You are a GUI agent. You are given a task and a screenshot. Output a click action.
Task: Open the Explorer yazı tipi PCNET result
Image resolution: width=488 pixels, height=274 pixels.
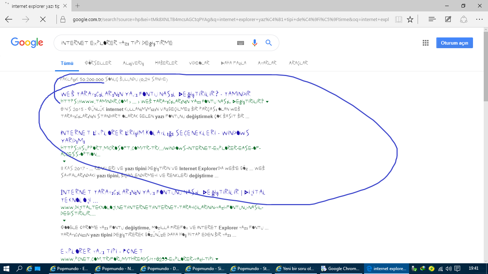(x=102, y=251)
